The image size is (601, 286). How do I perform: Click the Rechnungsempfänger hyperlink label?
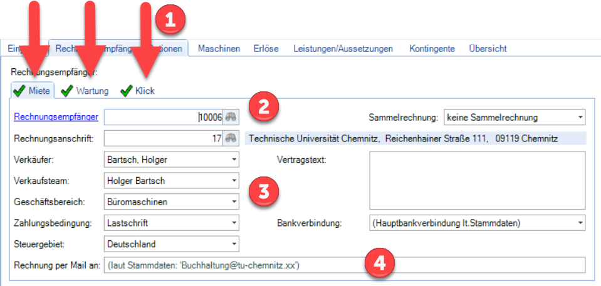click(56, 116)
